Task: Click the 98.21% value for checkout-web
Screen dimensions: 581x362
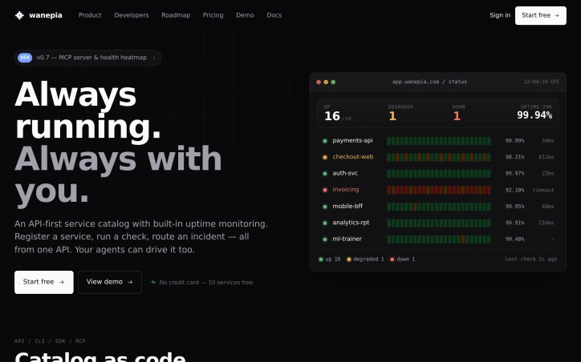Action: (514, 157)
